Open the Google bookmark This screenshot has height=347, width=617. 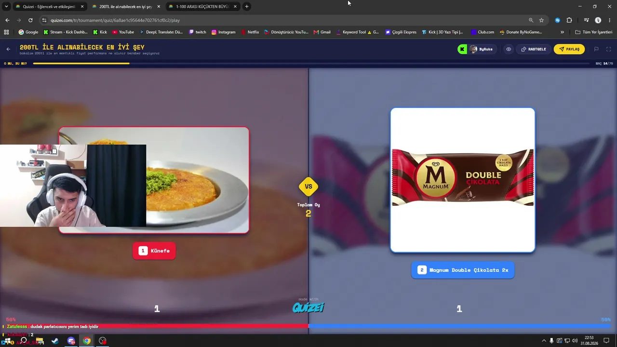pyautogui.click(x=28, y=32)
